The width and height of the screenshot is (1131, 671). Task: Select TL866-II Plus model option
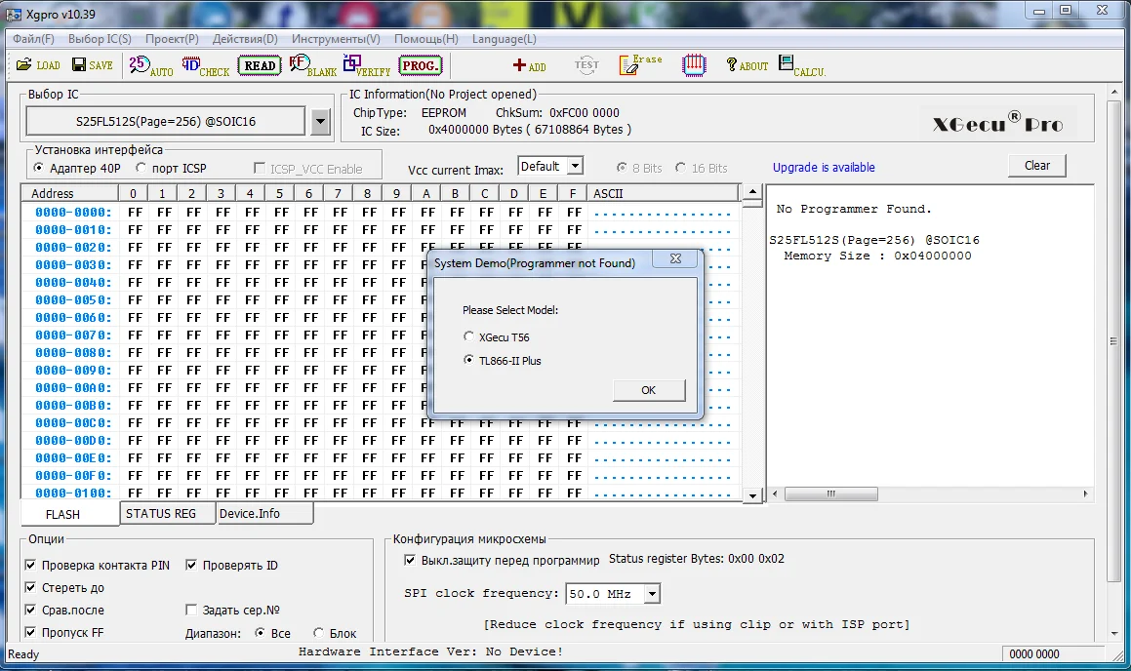pos(468,360)
